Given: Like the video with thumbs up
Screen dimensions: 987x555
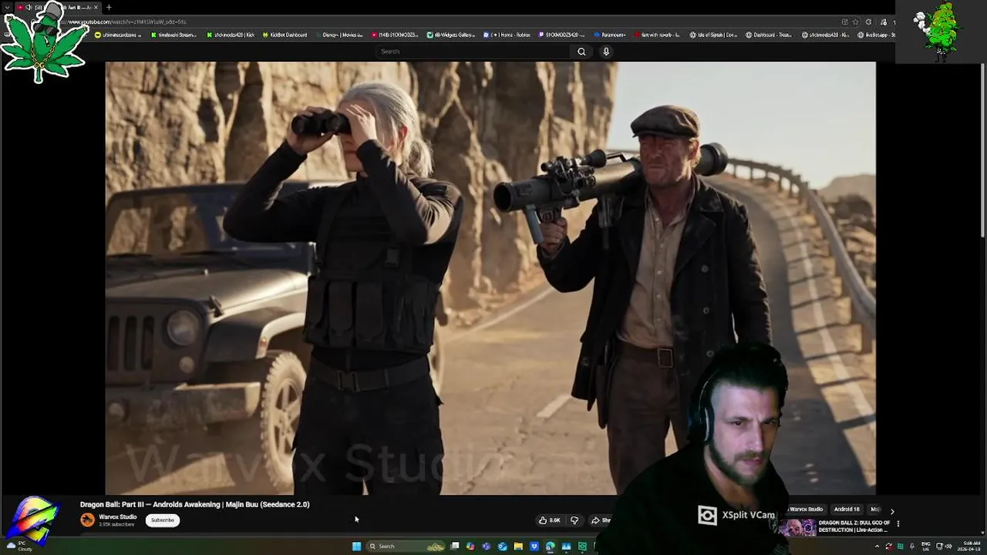Looking at the screenshot, I should 550,520.
